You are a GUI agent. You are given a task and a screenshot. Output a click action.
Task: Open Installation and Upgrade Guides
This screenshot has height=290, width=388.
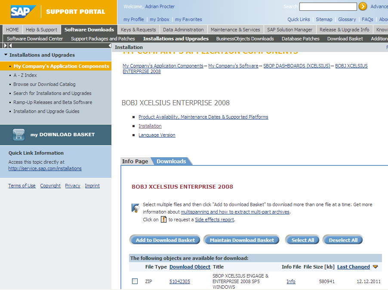coord(46,111)
